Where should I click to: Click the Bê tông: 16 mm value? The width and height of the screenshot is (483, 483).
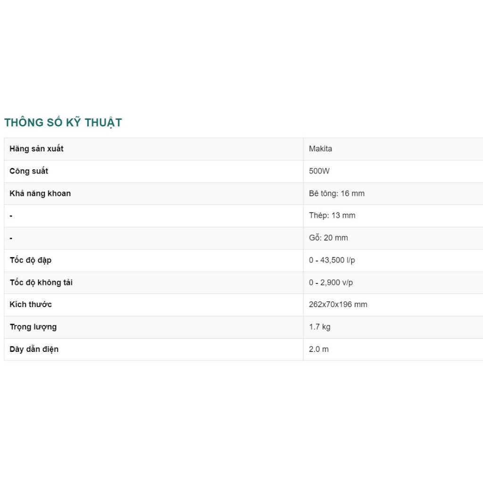[x=336, y=193]
